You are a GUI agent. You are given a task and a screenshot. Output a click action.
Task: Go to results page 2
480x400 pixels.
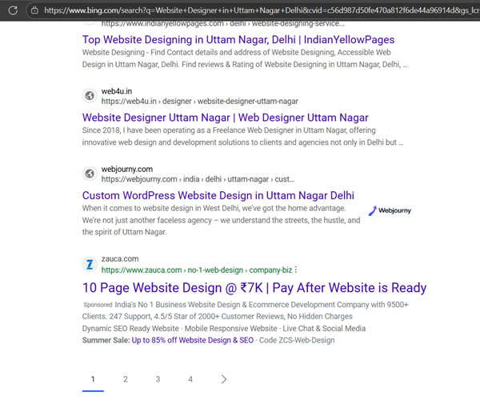pyautogui.click(x=126, y=379)
